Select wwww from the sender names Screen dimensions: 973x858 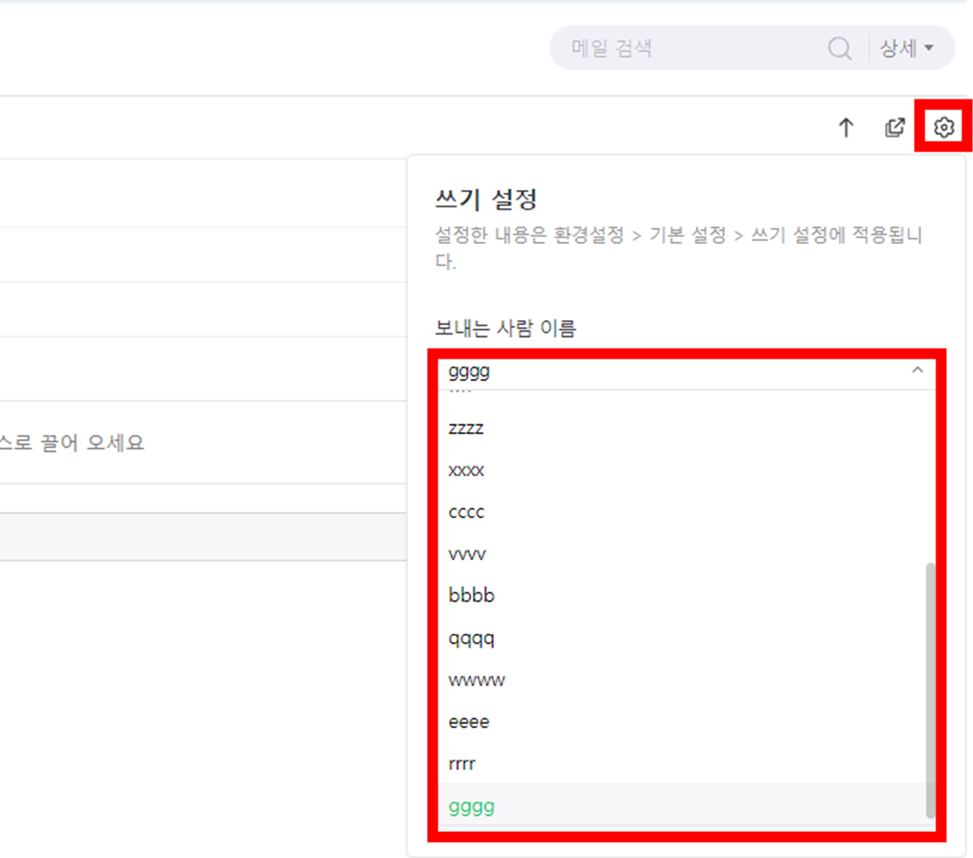pyautogui.click(x=476, y=680)
